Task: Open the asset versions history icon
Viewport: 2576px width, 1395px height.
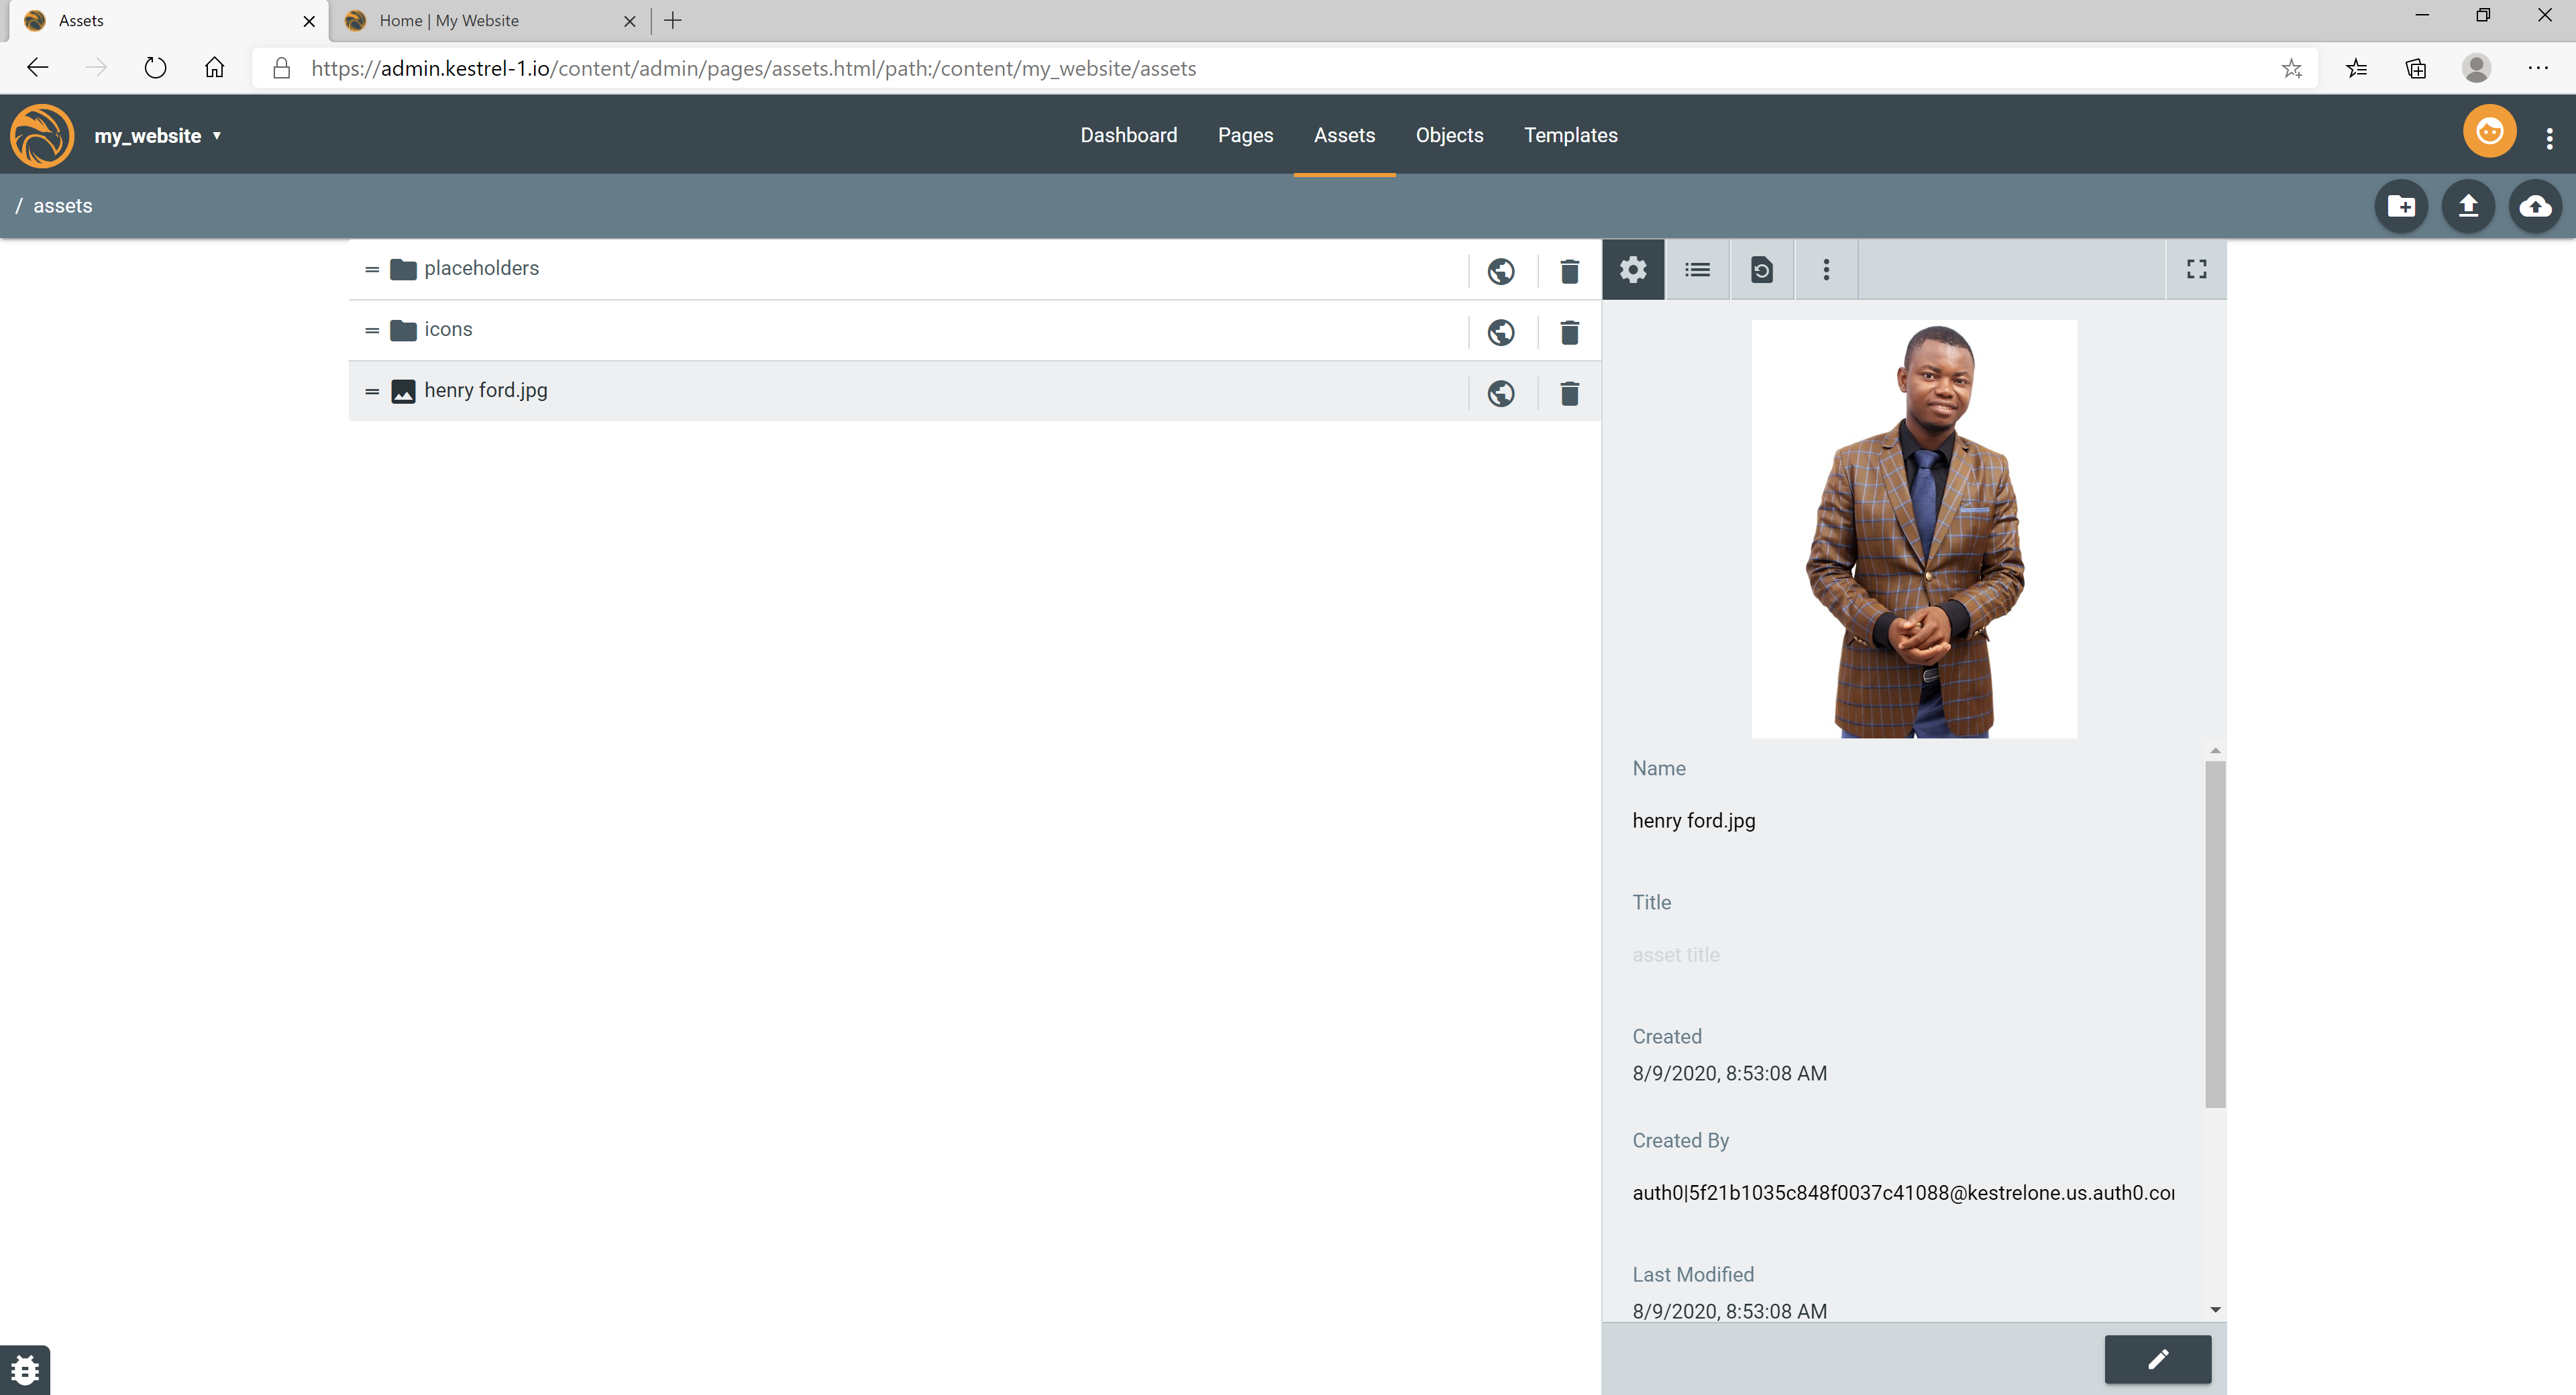Action: [x=1761, y=269]
